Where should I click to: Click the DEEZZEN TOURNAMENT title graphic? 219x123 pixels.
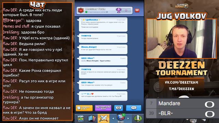coord(182,69)
